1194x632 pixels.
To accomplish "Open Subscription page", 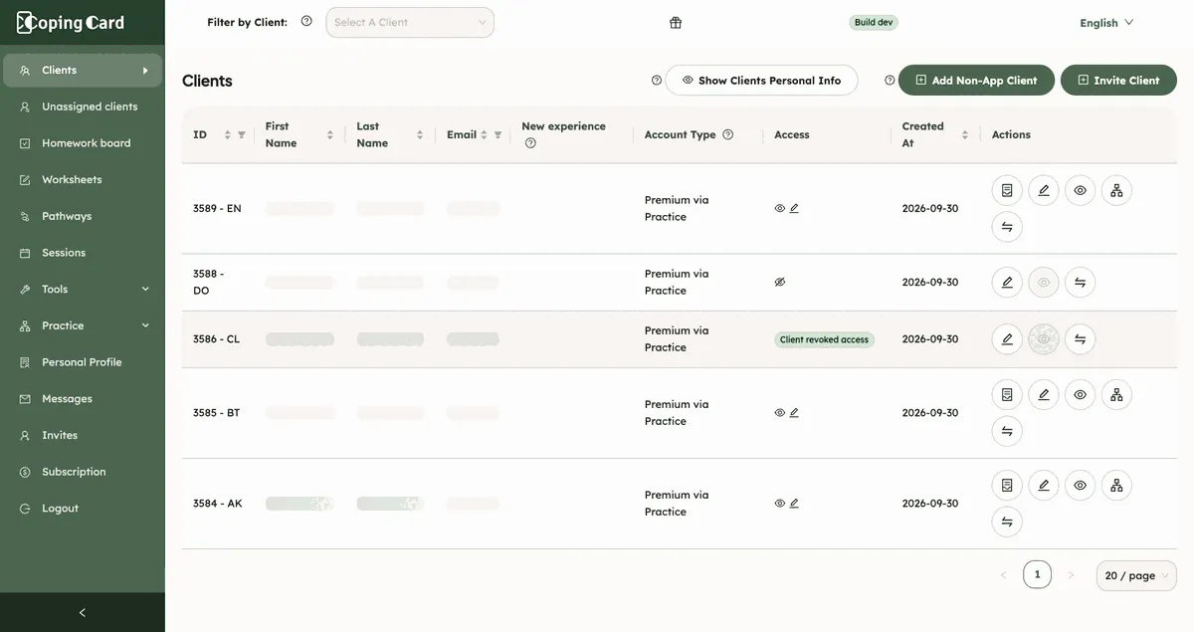I will [x=83, y=472].
